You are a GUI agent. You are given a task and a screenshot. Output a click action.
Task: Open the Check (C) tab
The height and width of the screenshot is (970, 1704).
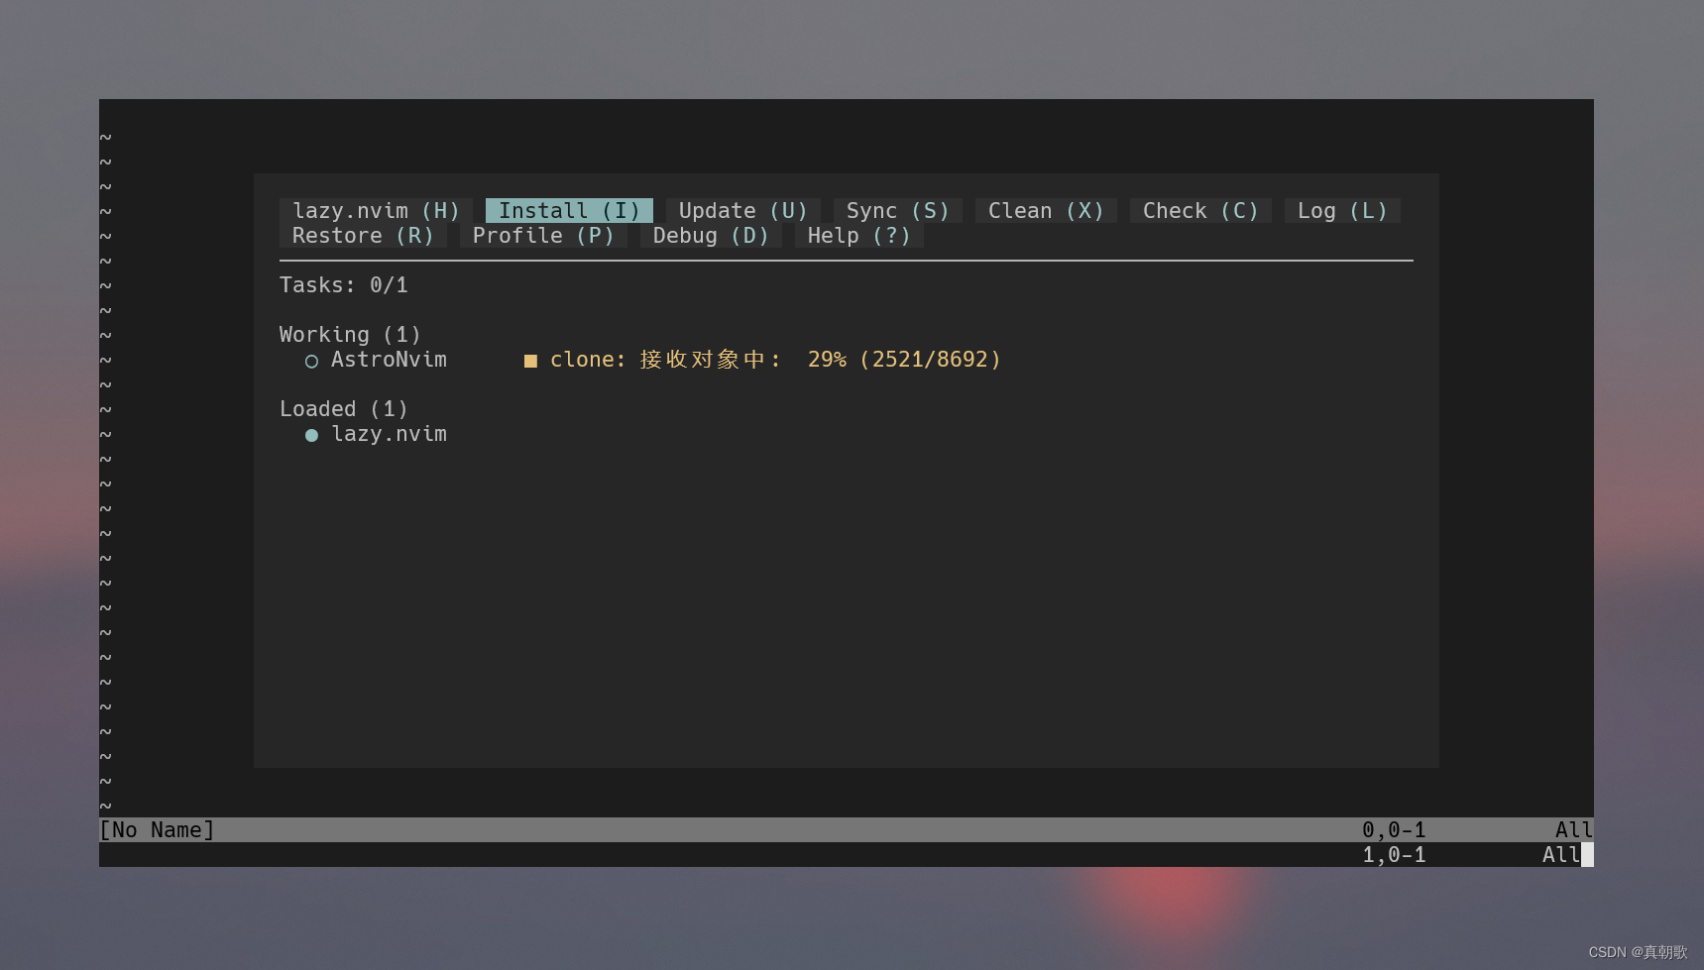(1200, 211)
